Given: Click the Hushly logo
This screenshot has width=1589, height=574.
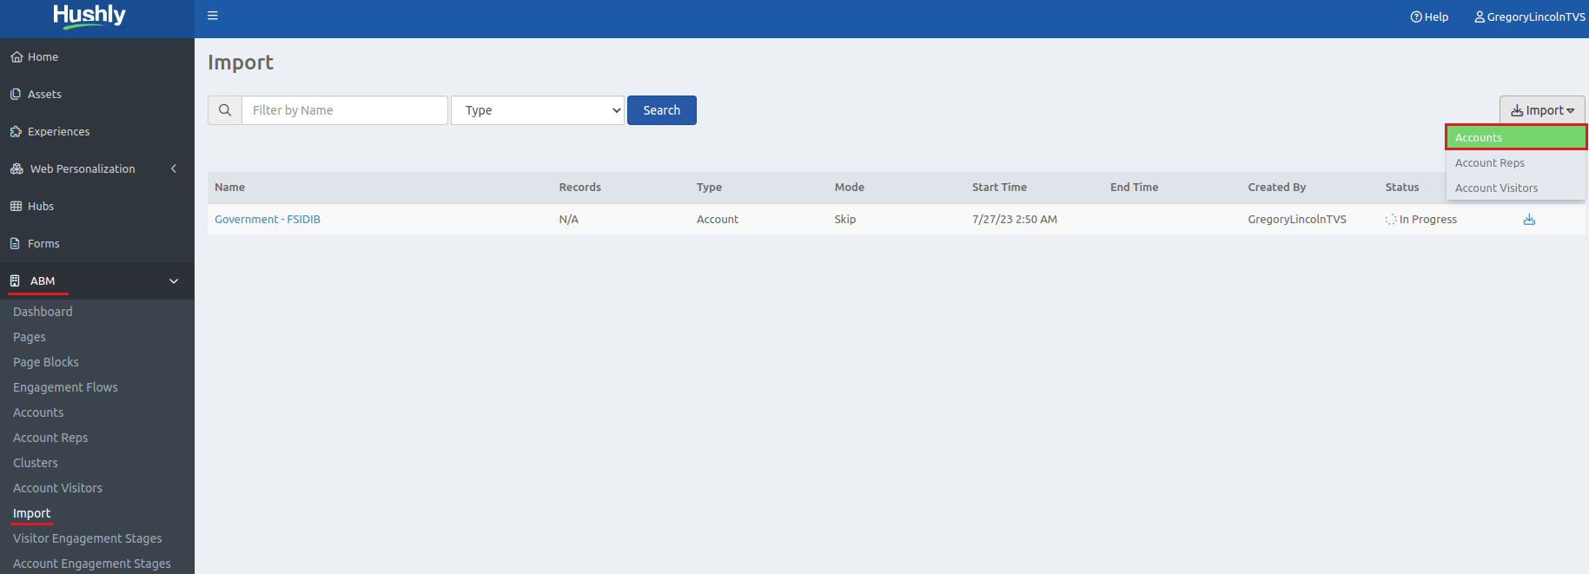Looking at the screenshot, I should (x=89, y=16).
